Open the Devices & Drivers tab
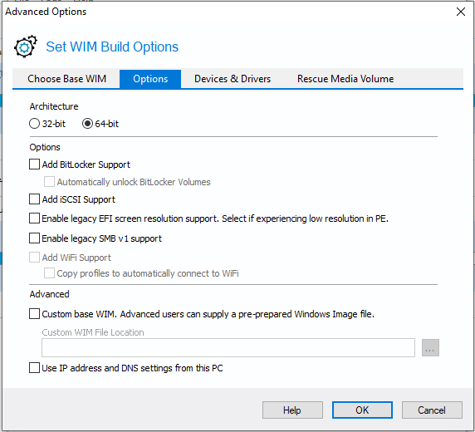 [233, 79]
